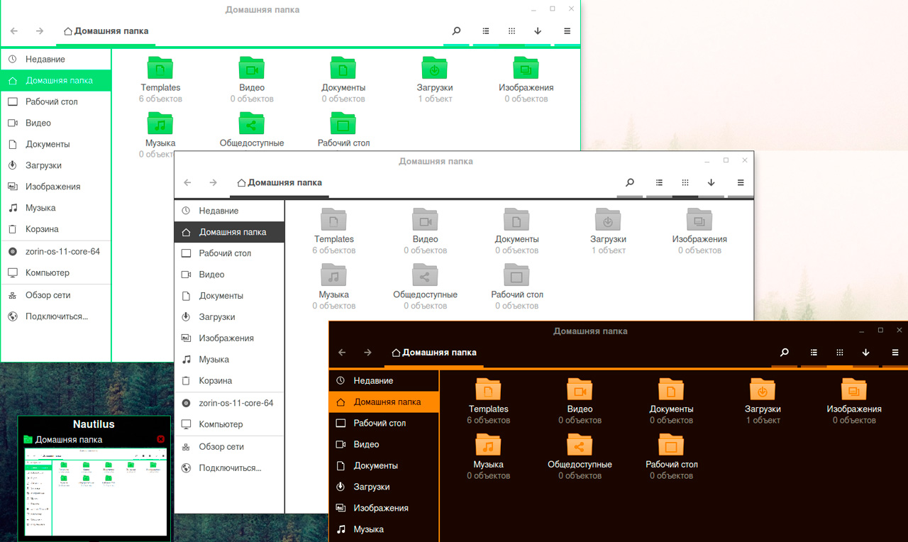Toggle list view in the orange window
Screen dimensions: 908x542
tap(814, 353)
